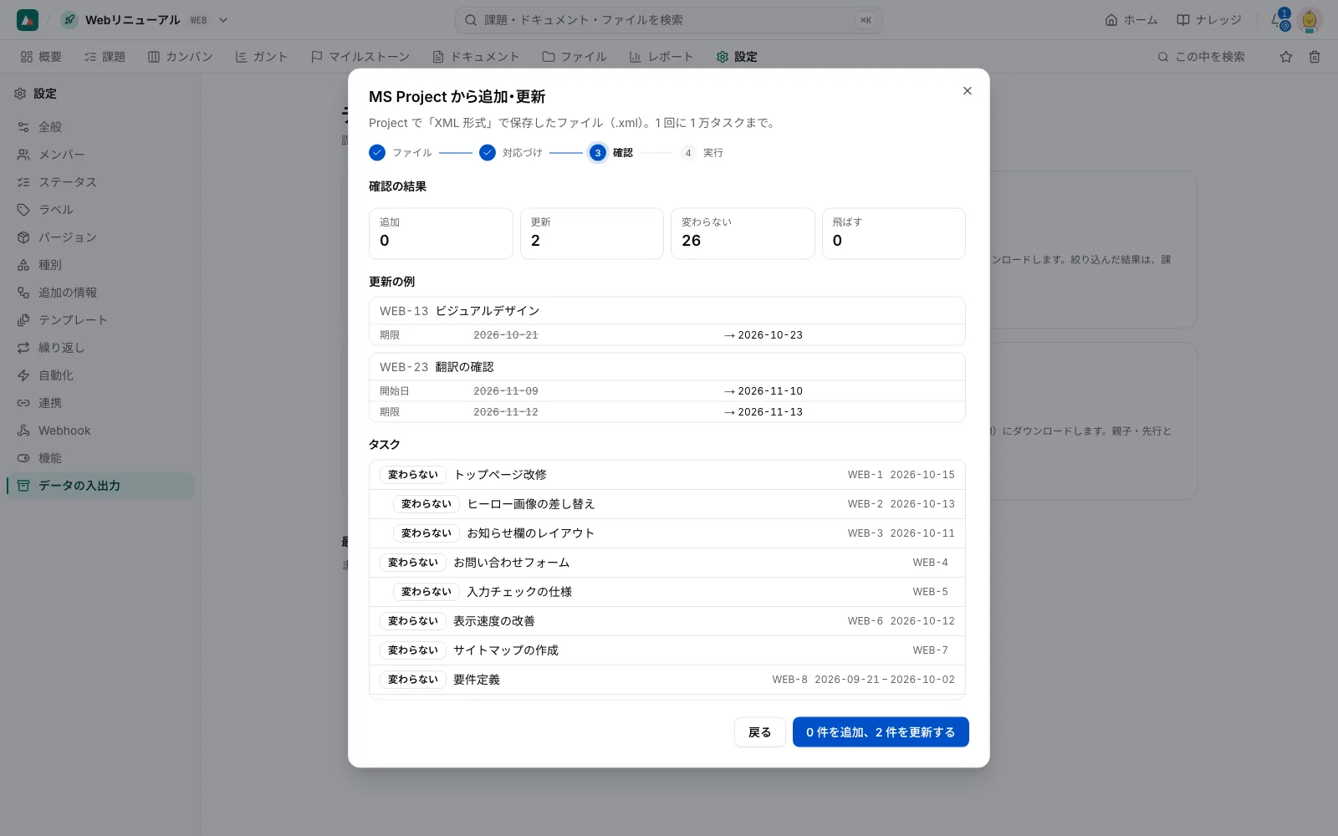
Task: Open メンバー settings
Action: coord(100,155)
